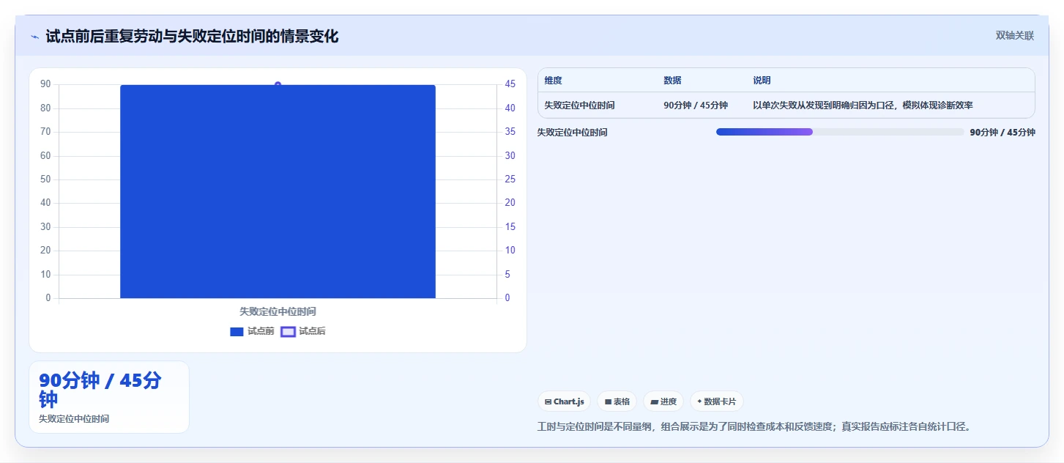Click the large 90分钟 / 45分钟 data card

109,397
